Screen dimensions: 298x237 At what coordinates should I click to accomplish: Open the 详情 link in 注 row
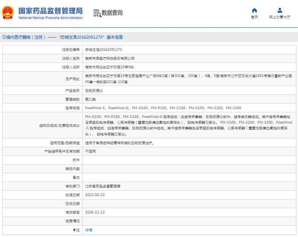click(88, 230)
